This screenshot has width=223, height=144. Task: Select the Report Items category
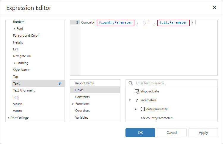coord(95,83)
